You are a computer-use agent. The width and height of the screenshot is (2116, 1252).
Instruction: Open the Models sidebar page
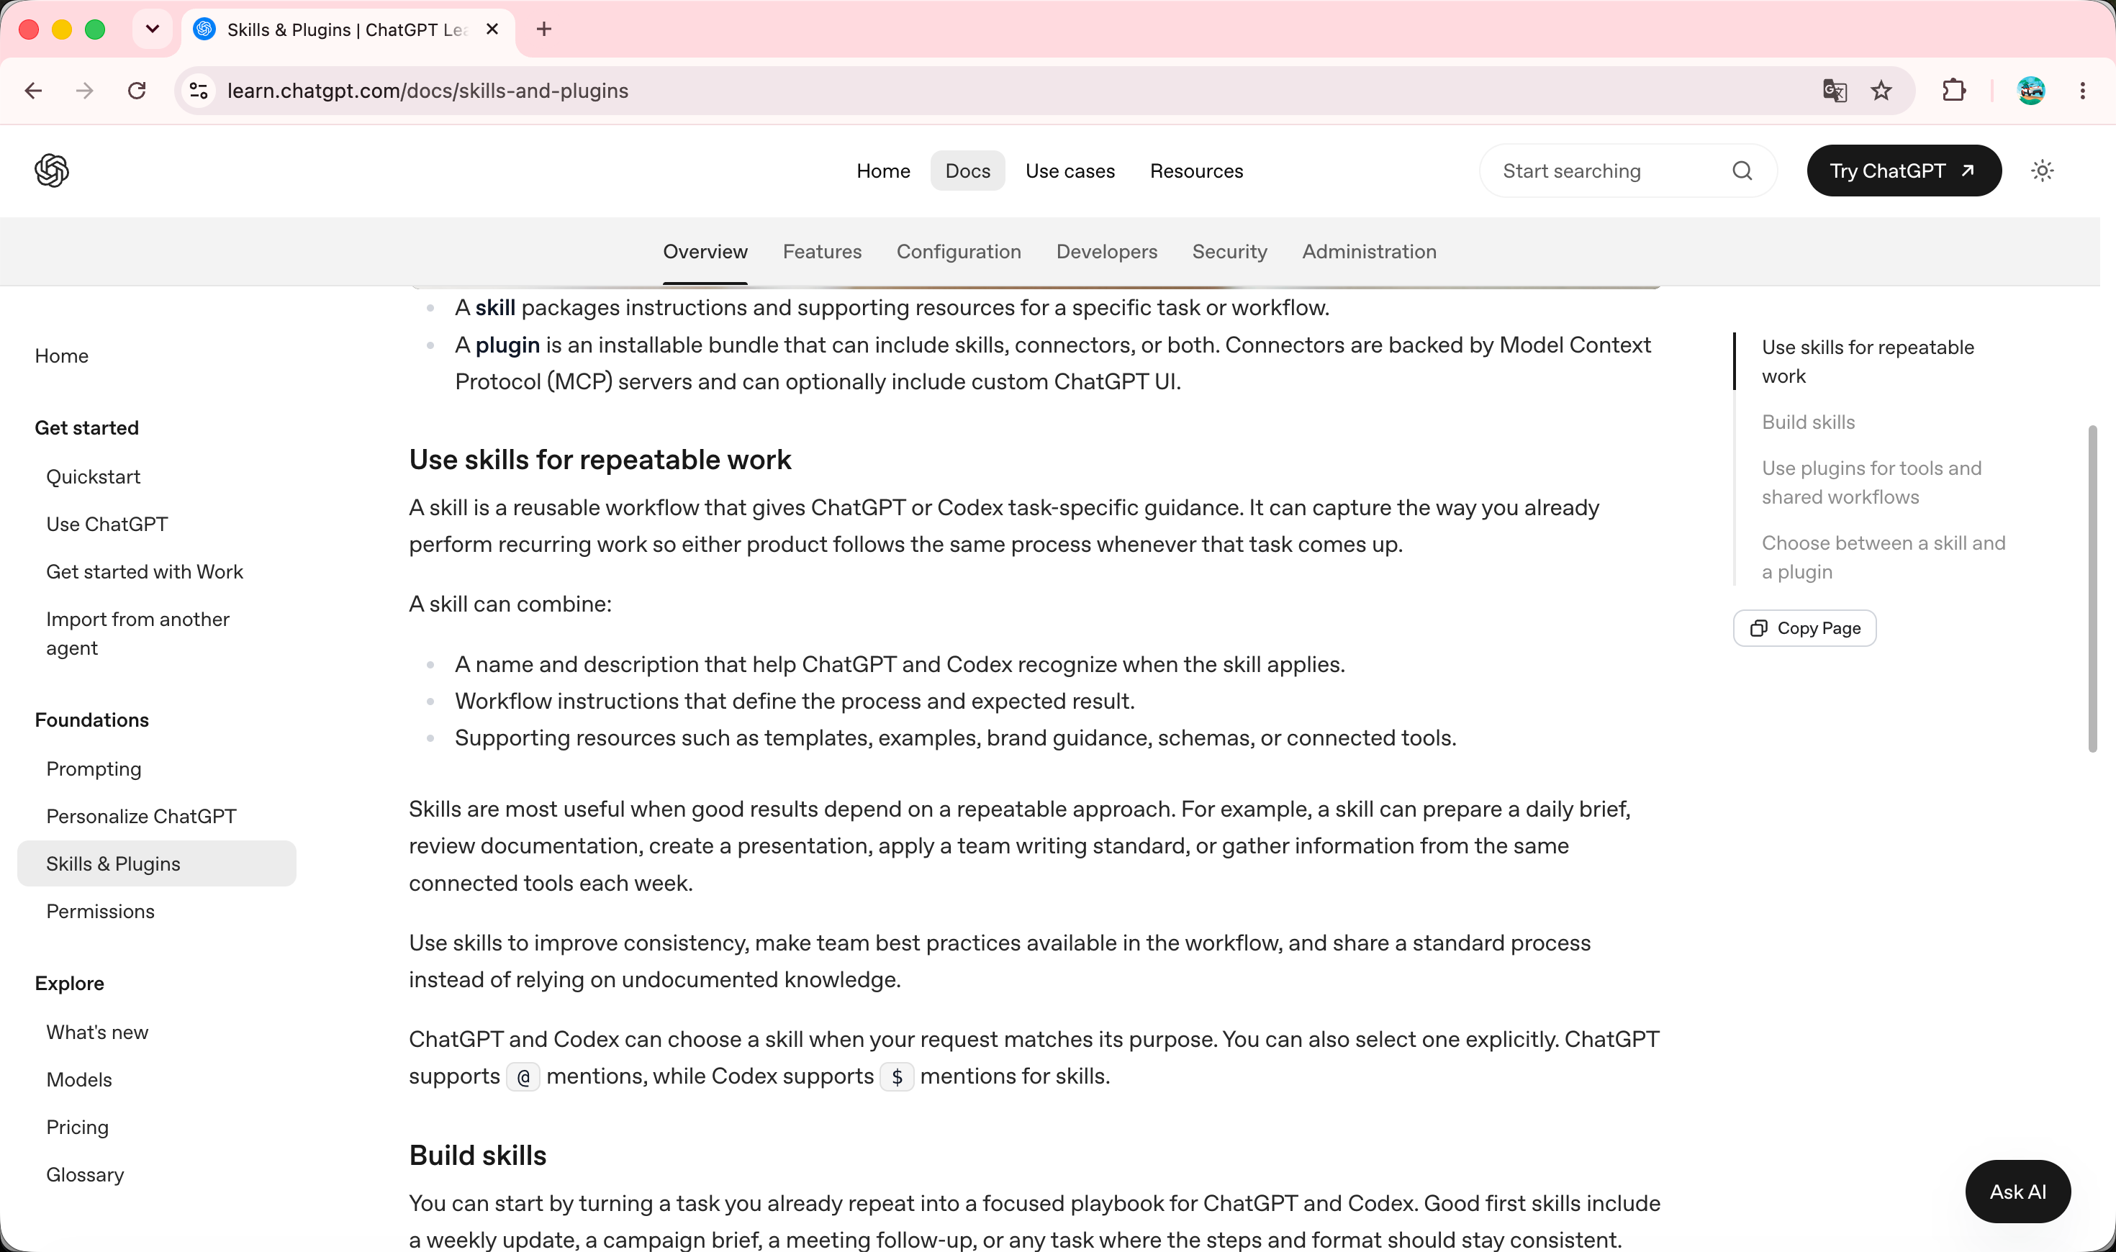(79, 1079)
